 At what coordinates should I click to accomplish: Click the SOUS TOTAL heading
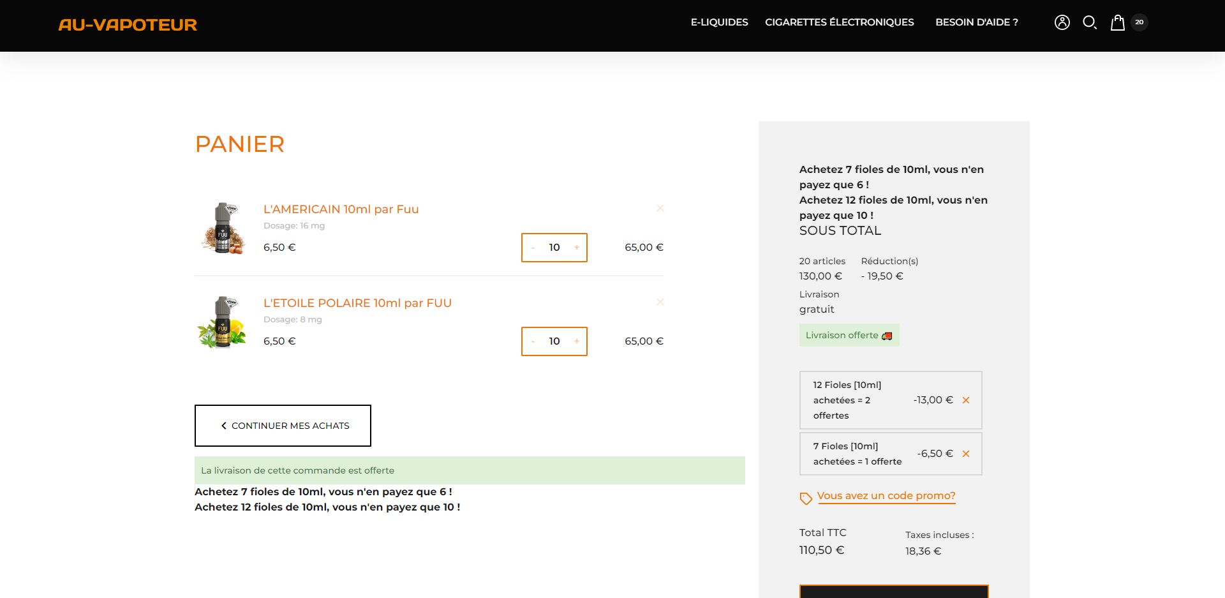840,231
